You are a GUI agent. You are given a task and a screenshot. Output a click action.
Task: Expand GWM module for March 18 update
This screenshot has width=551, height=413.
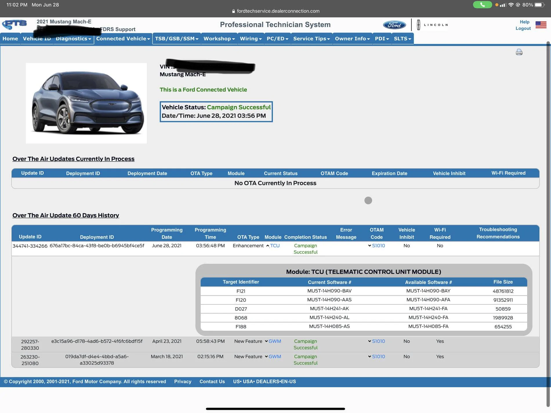click(x=266, y=356)
